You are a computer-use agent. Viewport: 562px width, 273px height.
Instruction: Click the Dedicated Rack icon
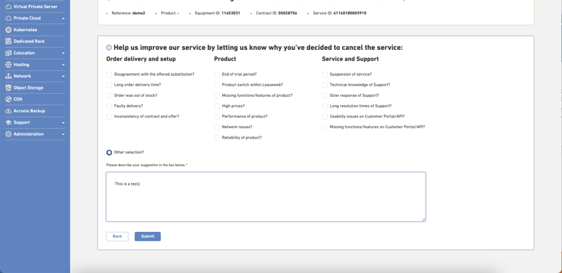tap(8, 41)
